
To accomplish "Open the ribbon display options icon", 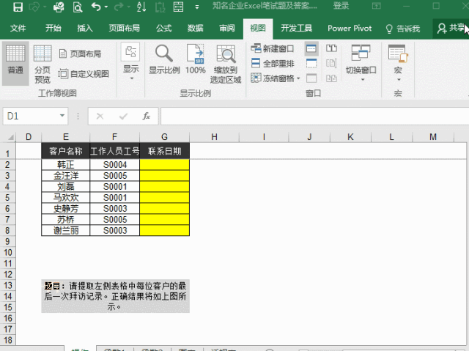I will pos(377,6).
